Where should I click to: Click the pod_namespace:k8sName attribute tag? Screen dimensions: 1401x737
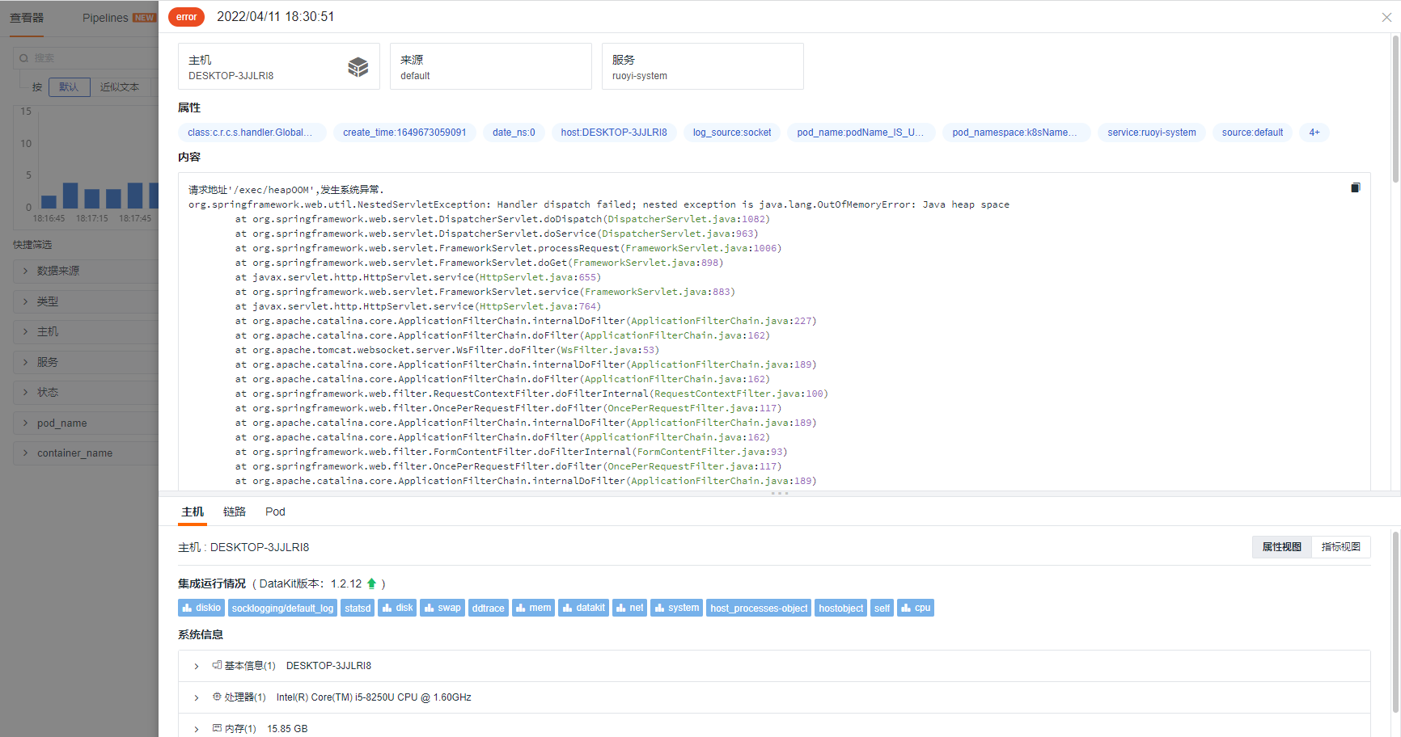point(1017,133)
